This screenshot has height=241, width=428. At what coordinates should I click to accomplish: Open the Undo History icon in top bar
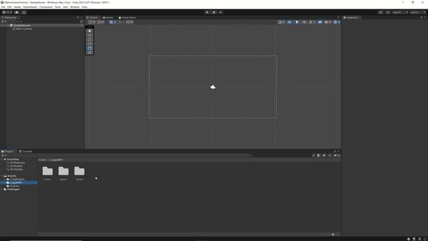pyautogui.click(x=381, y=12)
